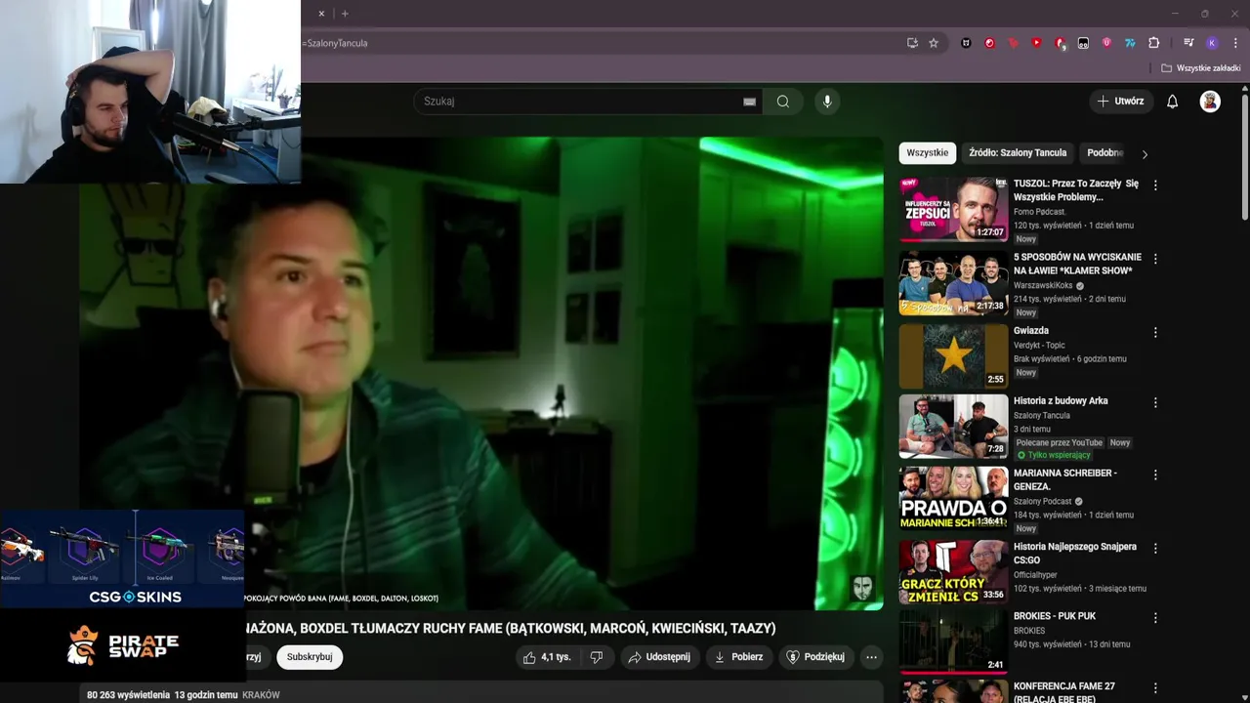Click the extension icon with 9 badge
Viewport: 1250px width, 703px height.
pos(1060,43)
